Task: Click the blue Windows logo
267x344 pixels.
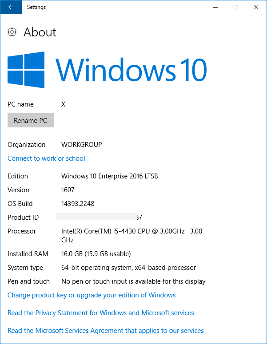Action: [26, 70]
